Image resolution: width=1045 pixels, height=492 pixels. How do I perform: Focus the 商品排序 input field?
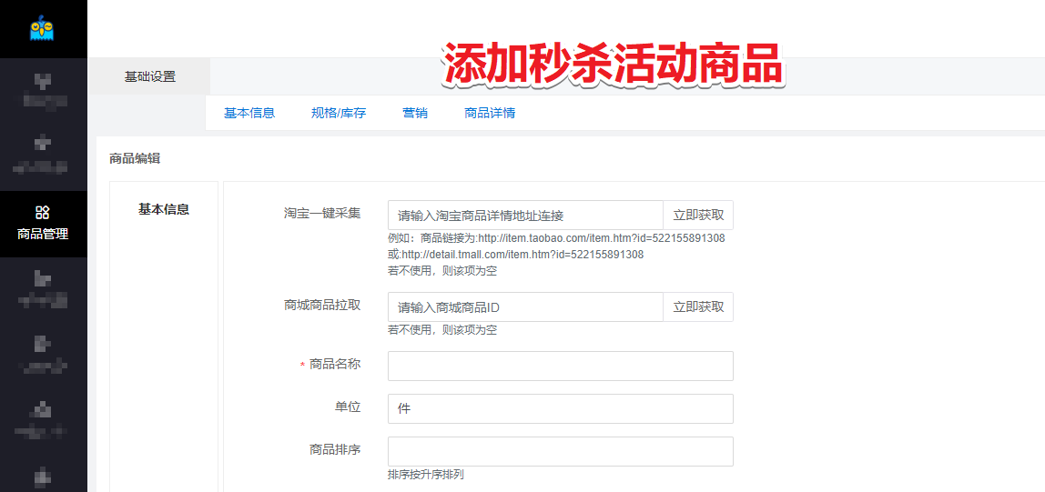pos(561,451)
